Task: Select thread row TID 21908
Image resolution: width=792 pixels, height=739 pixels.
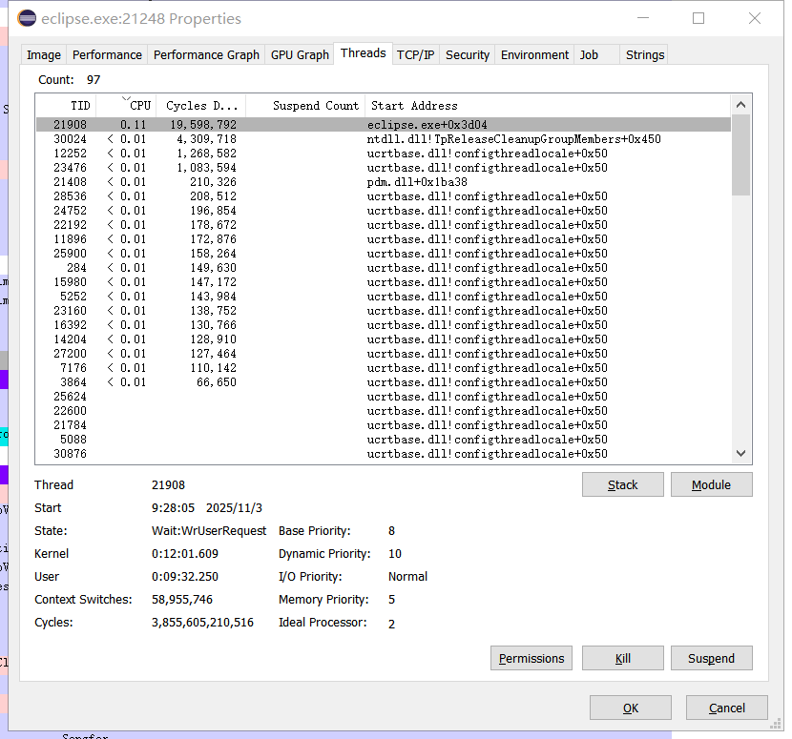Action: (x=384, y=125)
